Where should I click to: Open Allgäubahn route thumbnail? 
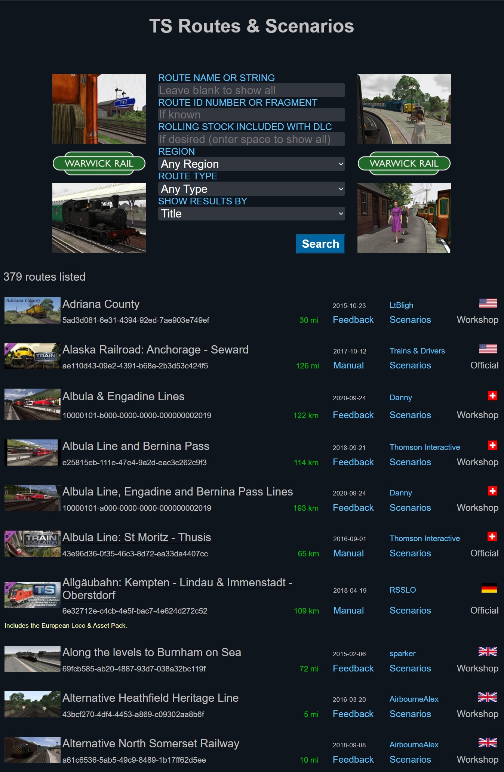click(33, 595)
